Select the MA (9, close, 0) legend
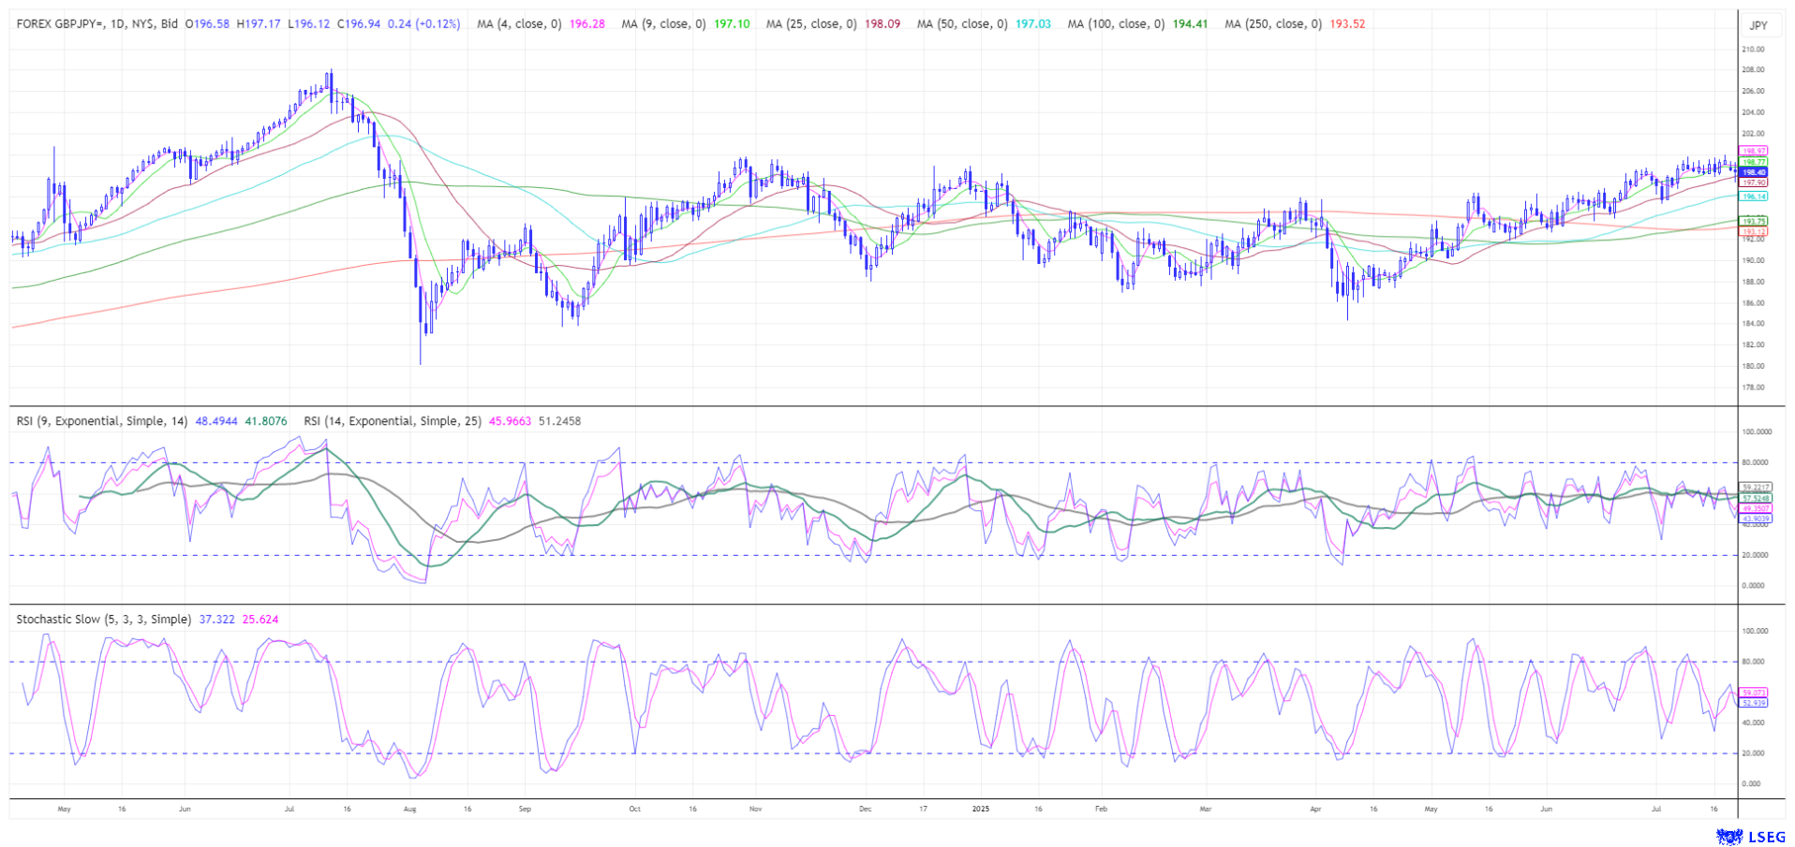This screenshot has height=847, width=1795. (x=663, y=23)
